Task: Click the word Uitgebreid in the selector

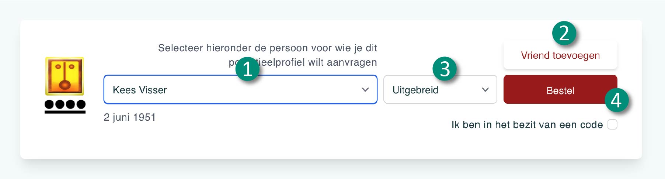Action: (415, 90)
